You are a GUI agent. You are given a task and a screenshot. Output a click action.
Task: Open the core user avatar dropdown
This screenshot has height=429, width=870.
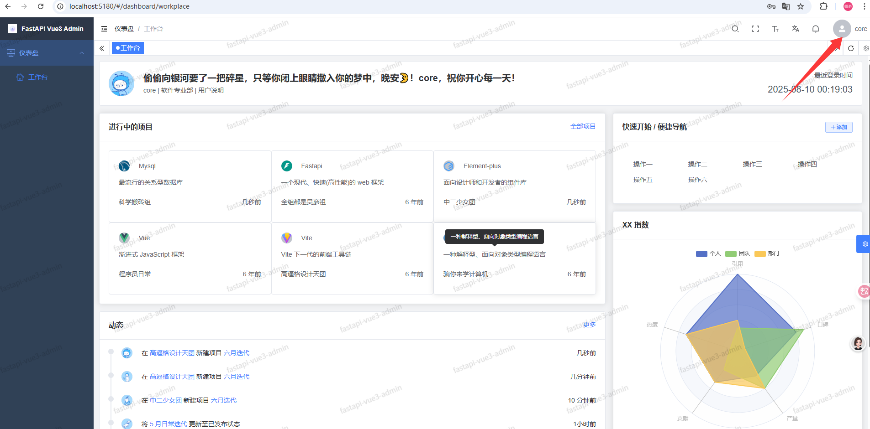[x=842, y=29]
